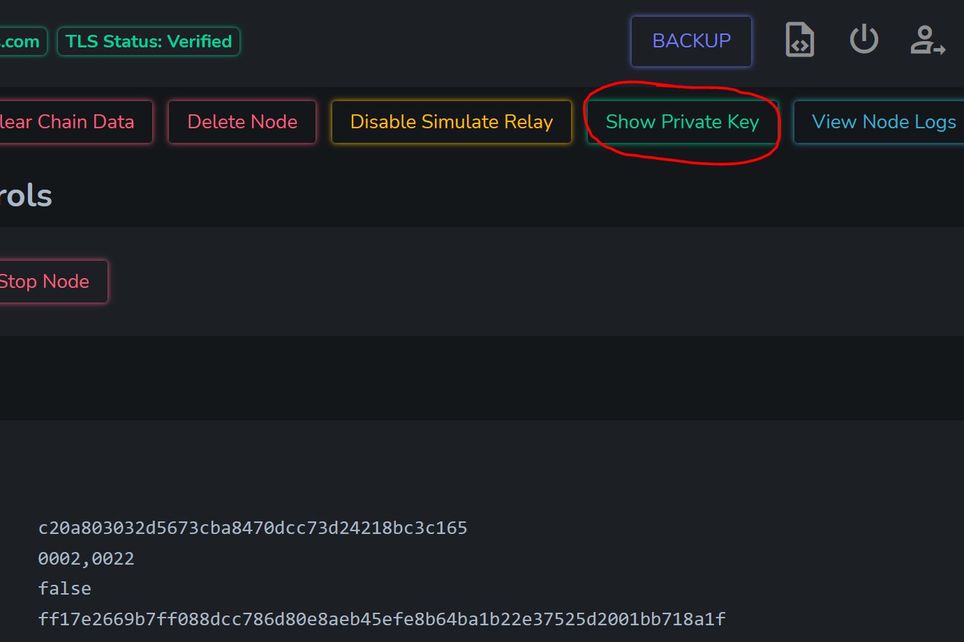Click the Delete Node button
This screenshot has height=642, width=964.
pos(242,122)
